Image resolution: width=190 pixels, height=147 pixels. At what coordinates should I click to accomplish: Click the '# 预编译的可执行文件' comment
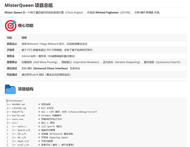[50, 119]
